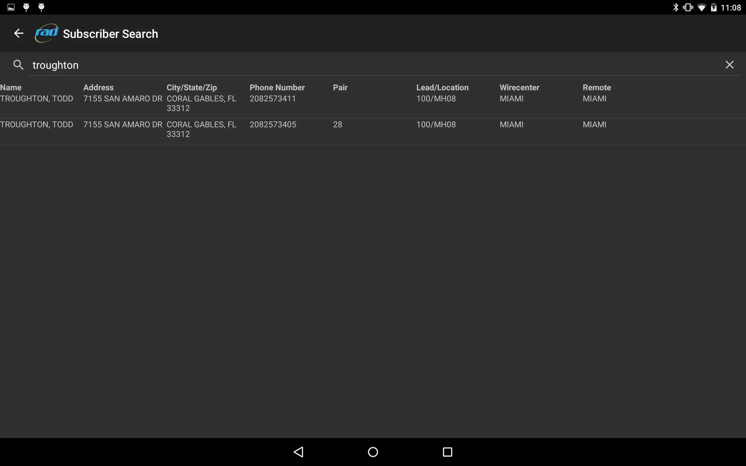
Task: Select the Address column header
Action: [98, 88]
